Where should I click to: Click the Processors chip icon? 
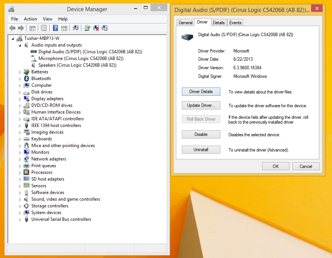click(26, 172)
